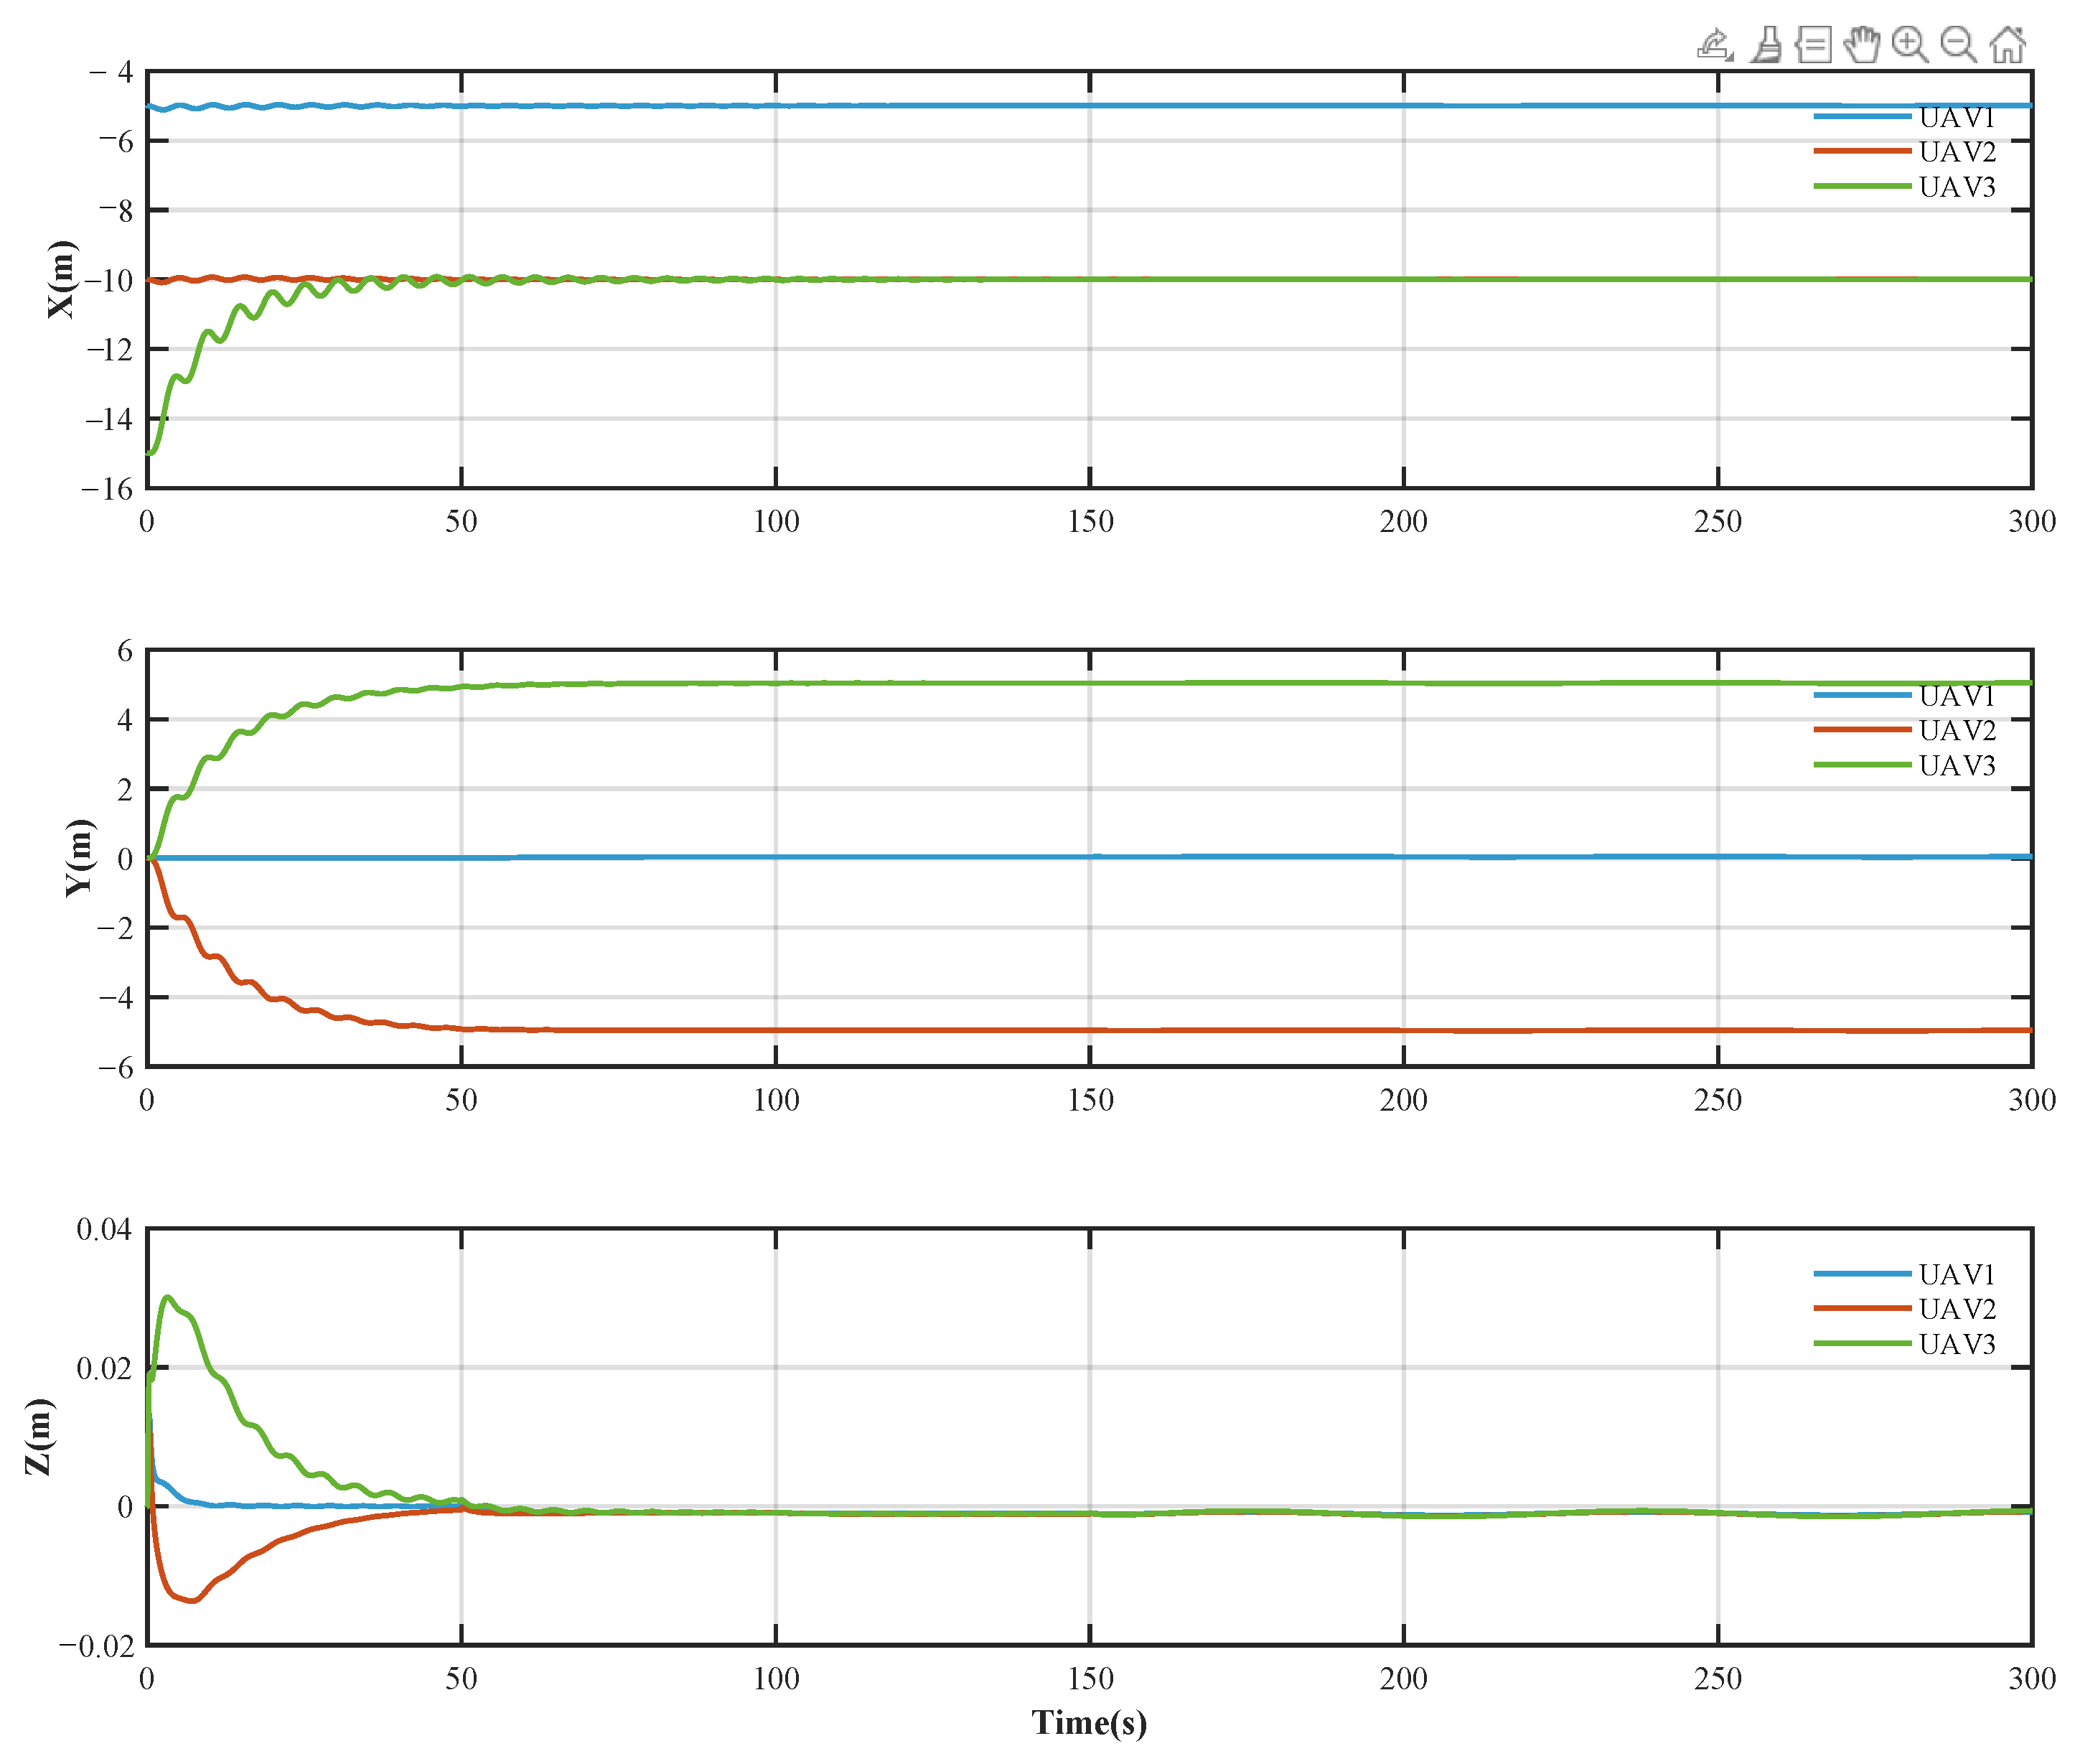The width and height of the screenshot is (2075, 1764).
Task: Activate the zoom out magnifier
Action: 1957,45
